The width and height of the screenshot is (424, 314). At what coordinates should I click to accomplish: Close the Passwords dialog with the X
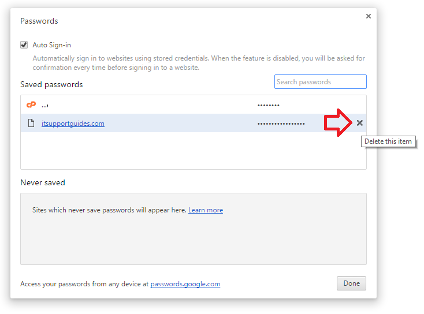coord(369,16)
